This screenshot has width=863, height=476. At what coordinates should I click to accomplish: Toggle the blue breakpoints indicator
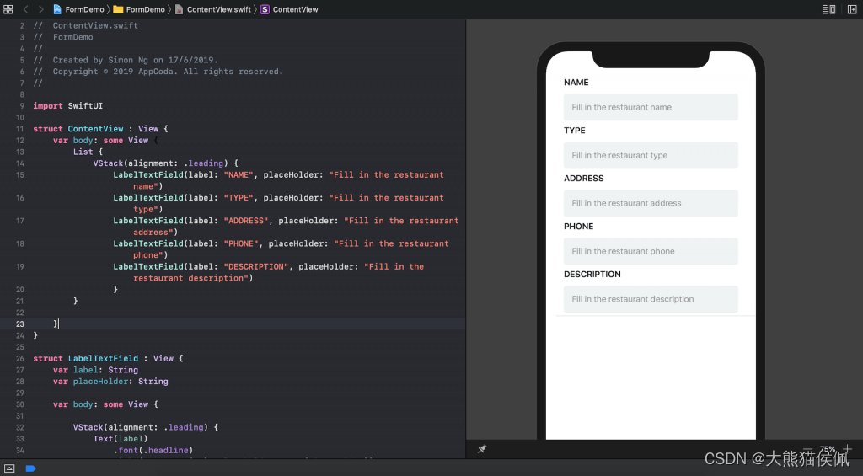[x=31, y=468]
